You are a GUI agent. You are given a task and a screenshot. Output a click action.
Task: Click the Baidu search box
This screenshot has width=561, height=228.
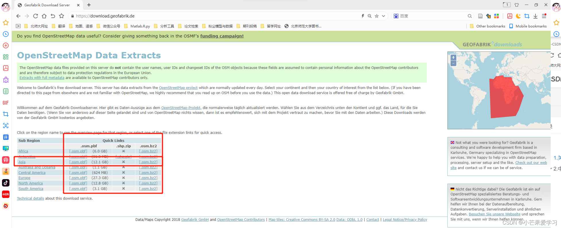(433, 16)
